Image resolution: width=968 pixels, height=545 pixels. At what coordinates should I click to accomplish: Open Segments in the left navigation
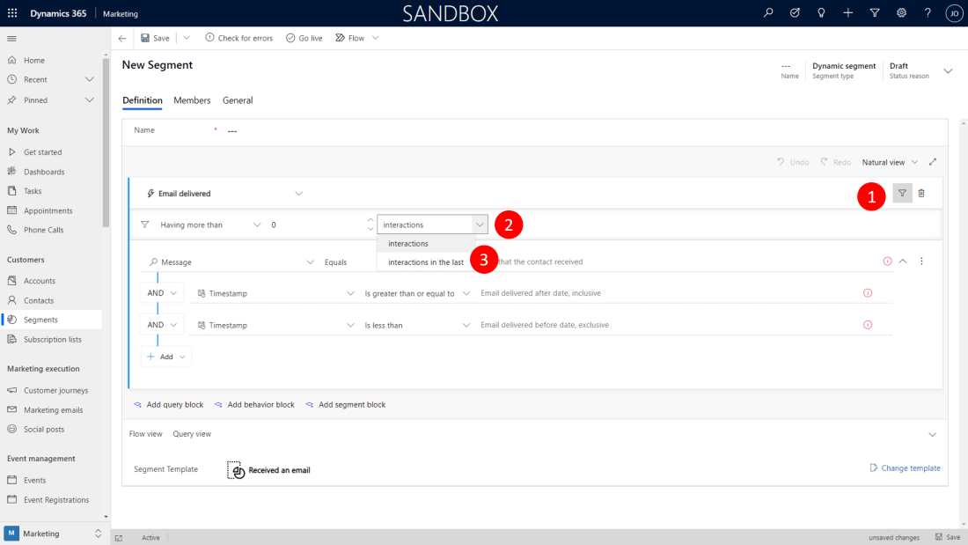tap(40, 320)
